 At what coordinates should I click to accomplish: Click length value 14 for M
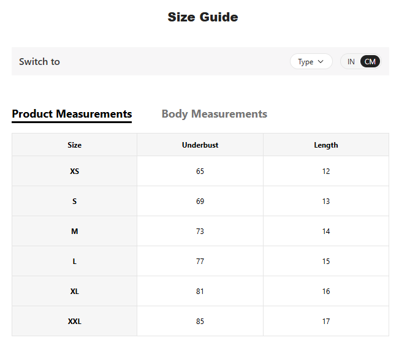pos(326,231)
